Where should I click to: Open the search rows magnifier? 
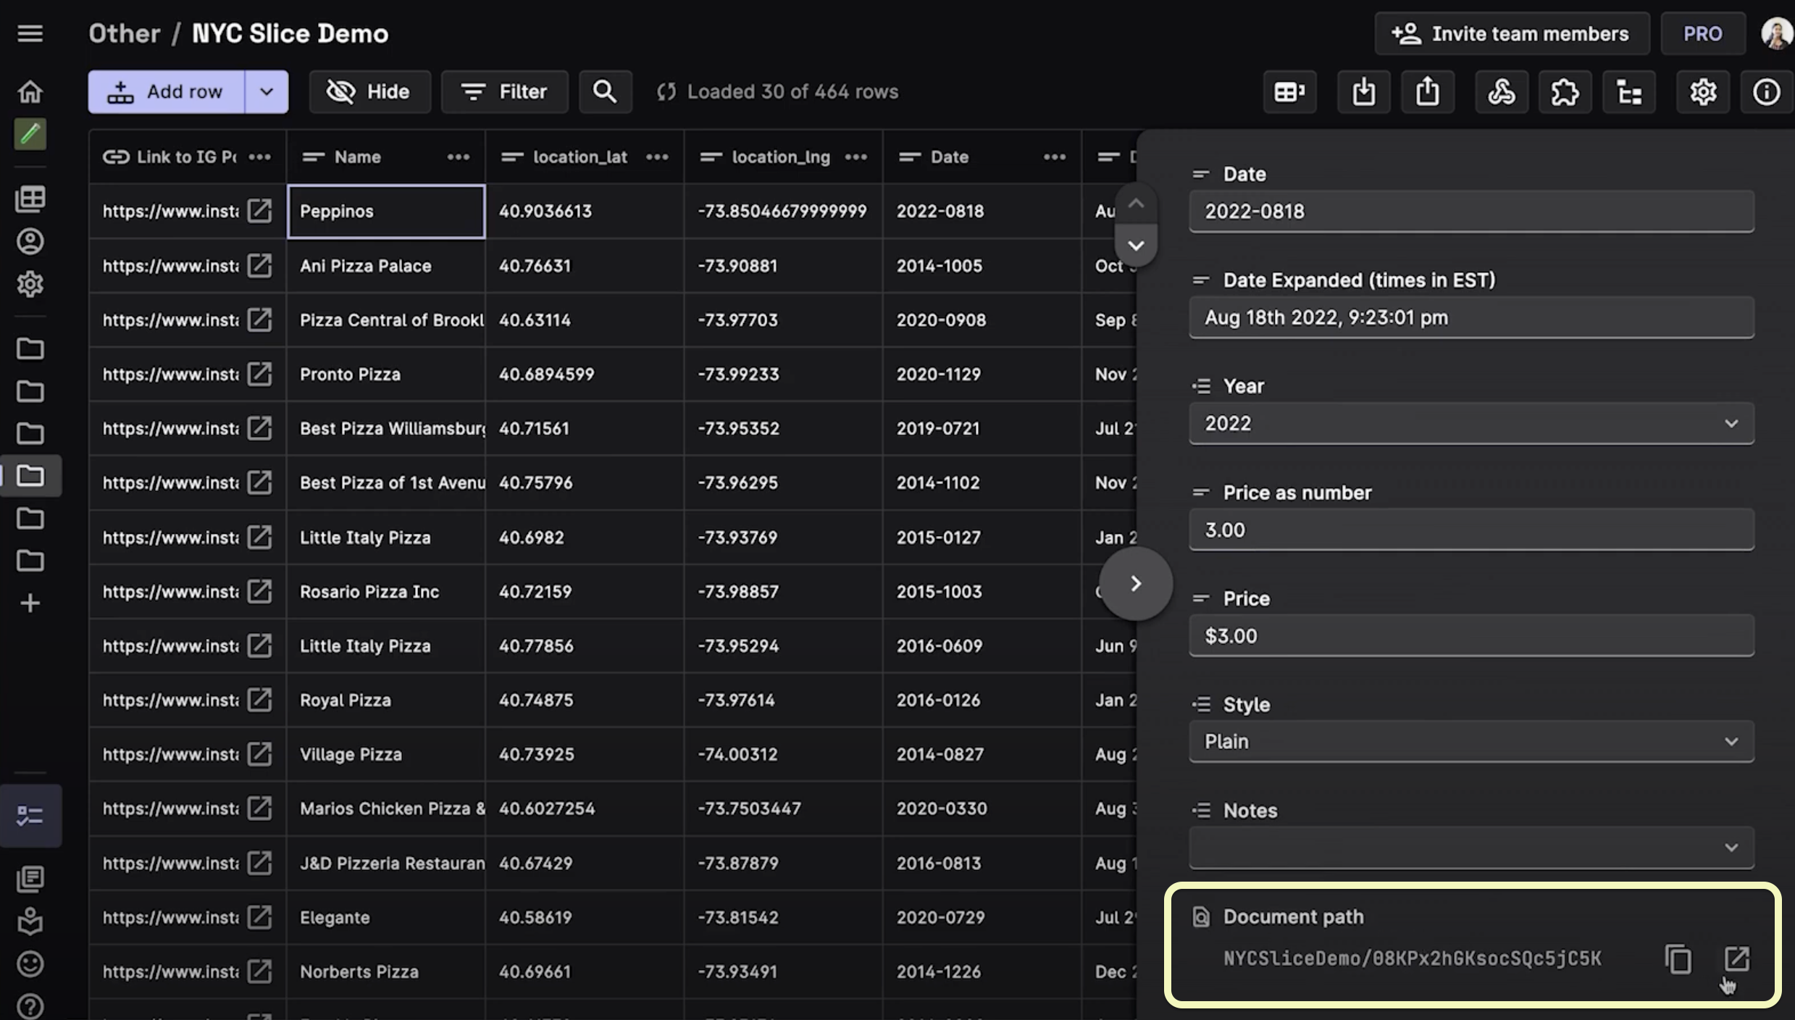pos(605,92)
